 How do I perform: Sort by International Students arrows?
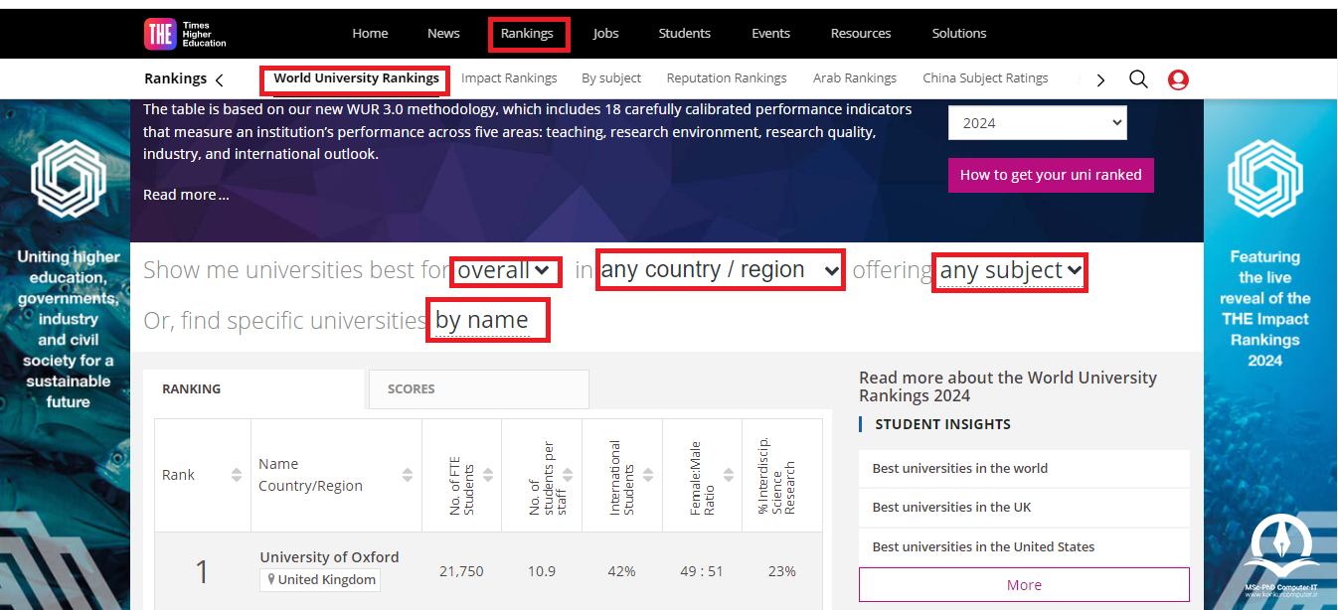648,475
